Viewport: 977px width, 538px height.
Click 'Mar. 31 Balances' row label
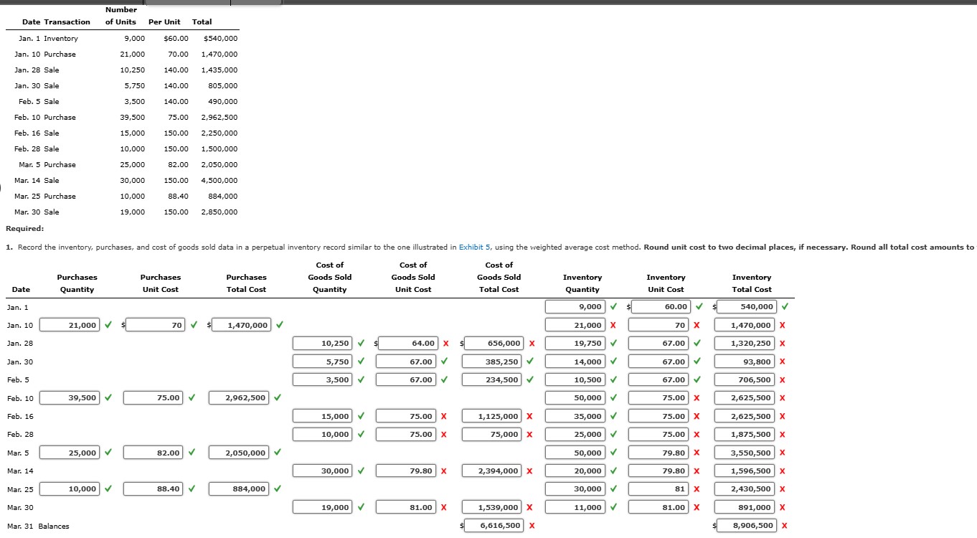tap(38, 527)
